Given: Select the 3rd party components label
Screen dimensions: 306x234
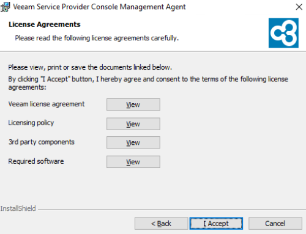Looking at the screenshot, I should tap(42, 142).
